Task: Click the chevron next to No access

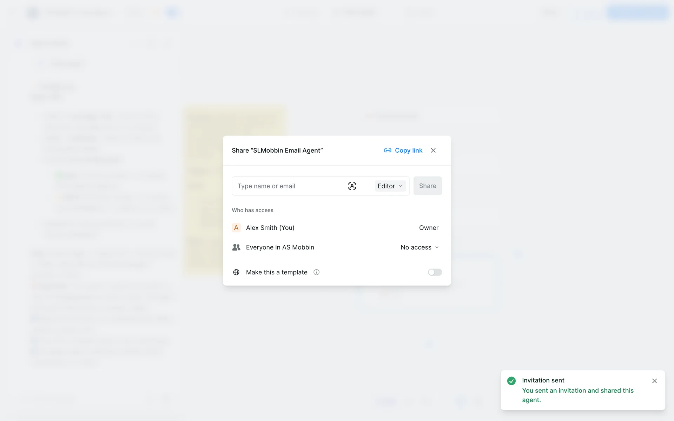Action: [437, 247]
